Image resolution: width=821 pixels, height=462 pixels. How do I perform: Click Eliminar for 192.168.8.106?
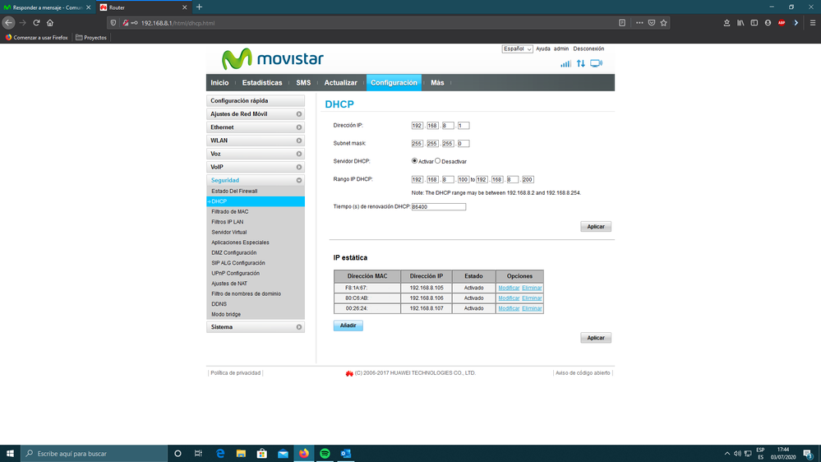point(532,298)
